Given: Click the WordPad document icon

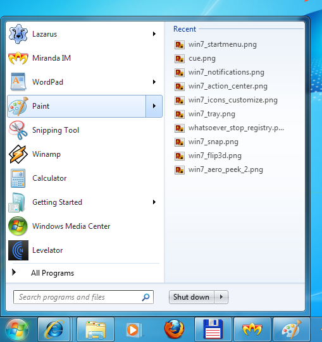Looking at the screenshot, I should pos(18,82).
